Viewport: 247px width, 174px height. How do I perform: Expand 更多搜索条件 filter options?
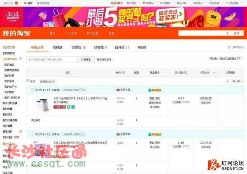(105, 60)
